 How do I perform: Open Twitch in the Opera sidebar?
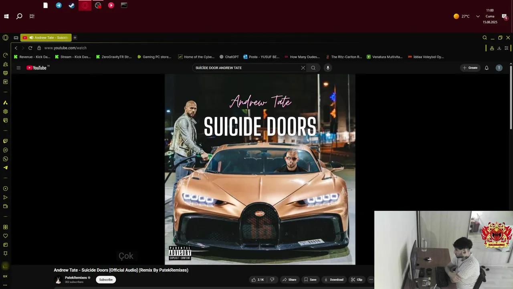click(5, 141)
